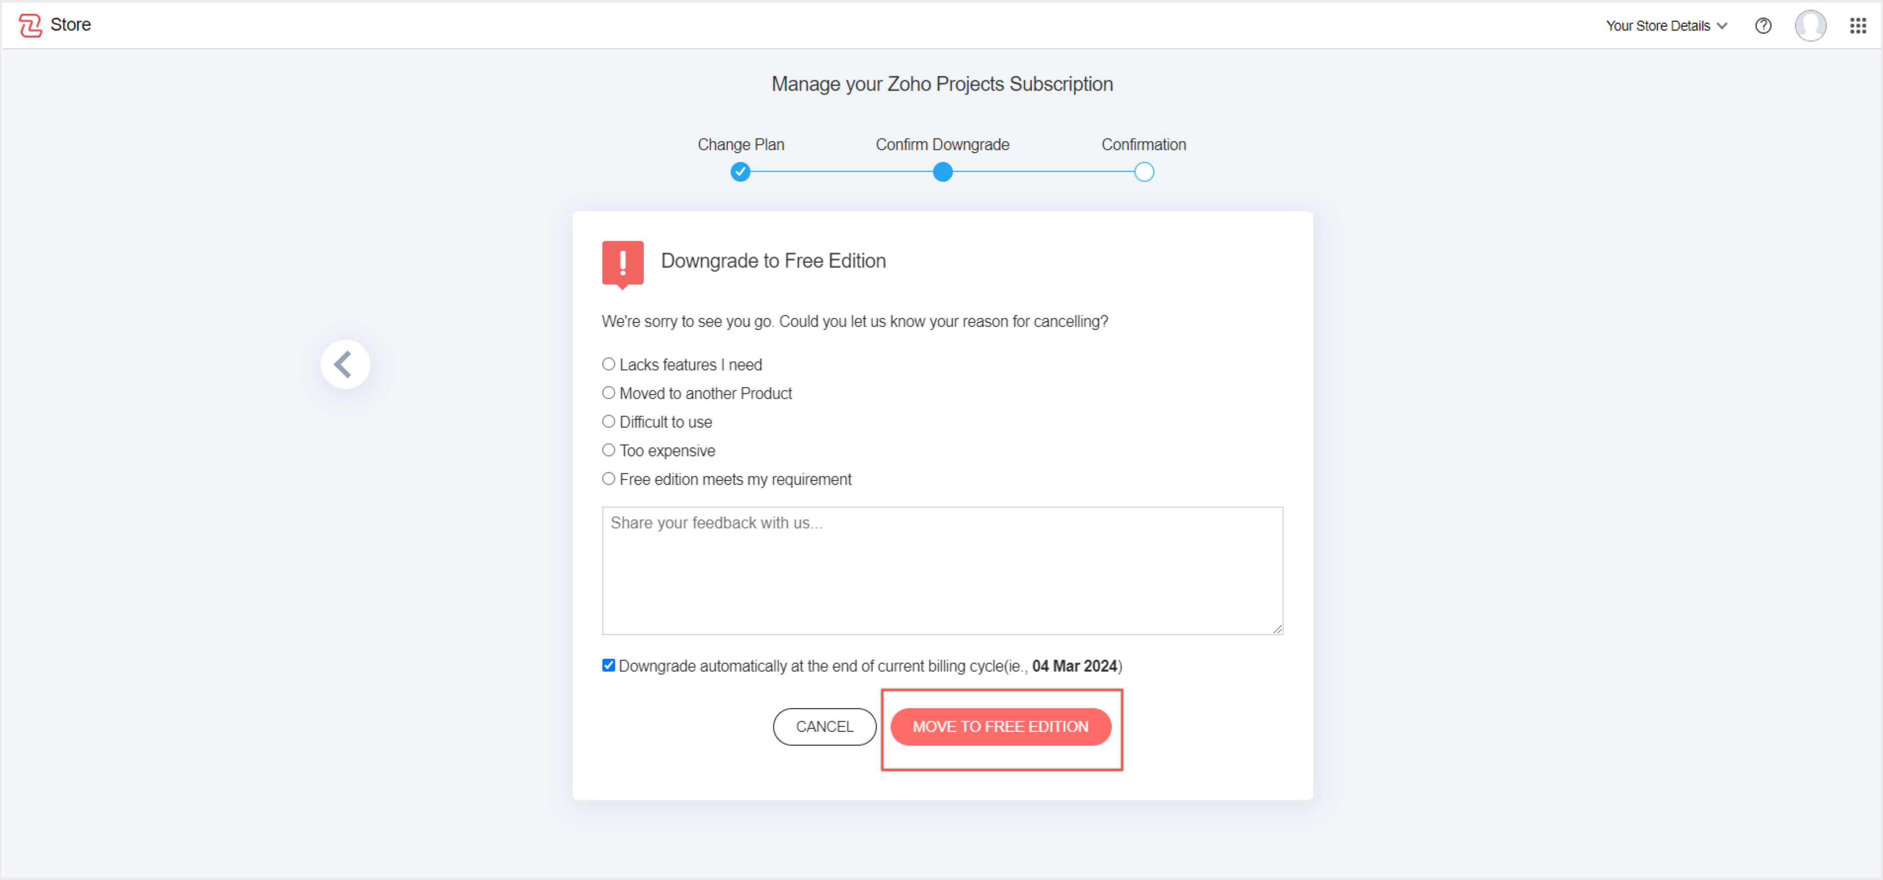Click in the feedback text area
Screen dimensions: 1883x880
(941, 570)
